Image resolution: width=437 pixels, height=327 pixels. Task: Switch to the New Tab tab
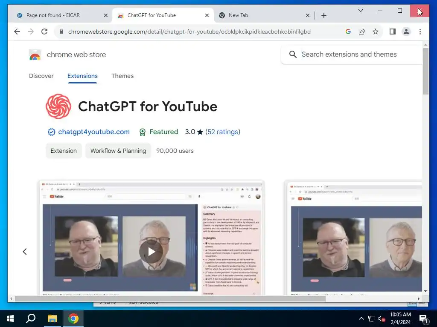click(264, 16)
